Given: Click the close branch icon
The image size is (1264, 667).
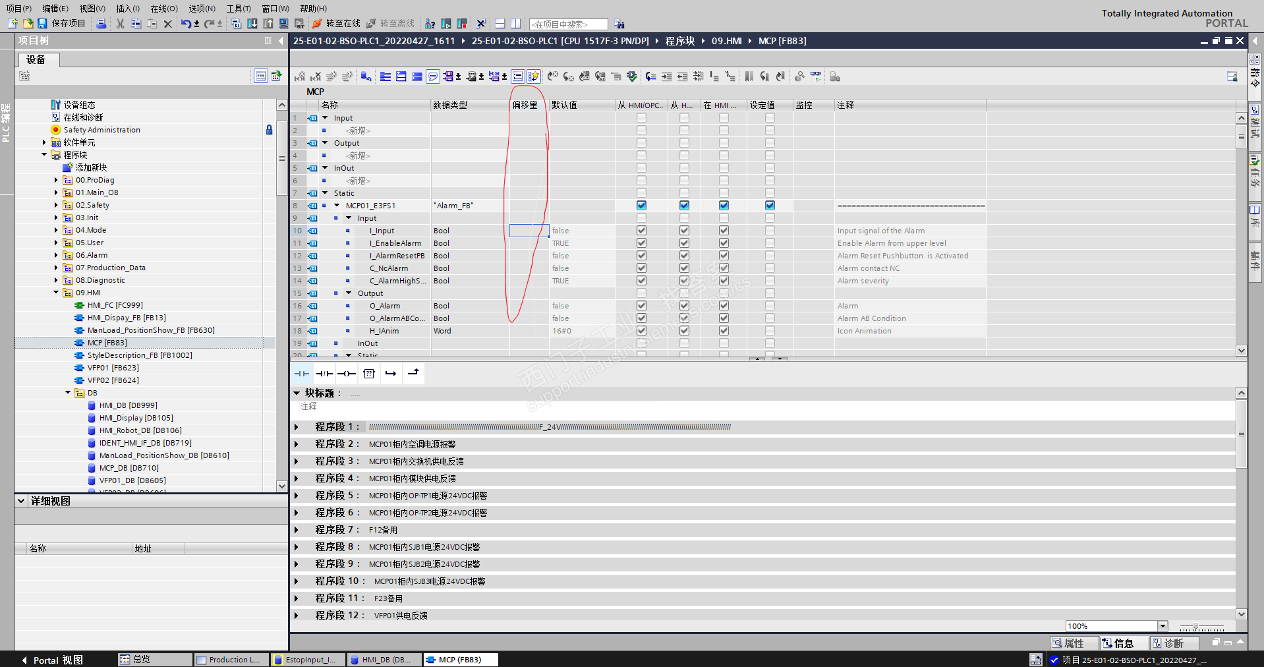Looking at the screenshot, I should (x=413, y=374).
